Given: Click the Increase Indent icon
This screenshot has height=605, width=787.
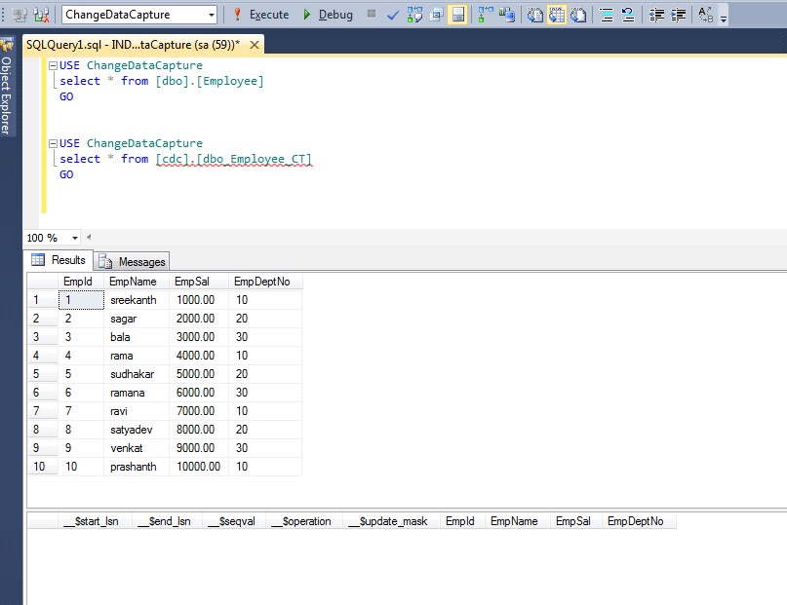Looking at the screenshot, I should click(x=678, y=15).
